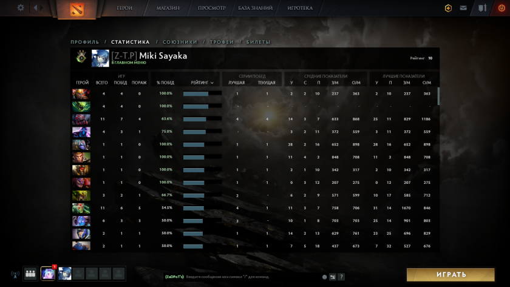Go back with the left arrow icon
This screenshot has height=287, width=510.
35,7
